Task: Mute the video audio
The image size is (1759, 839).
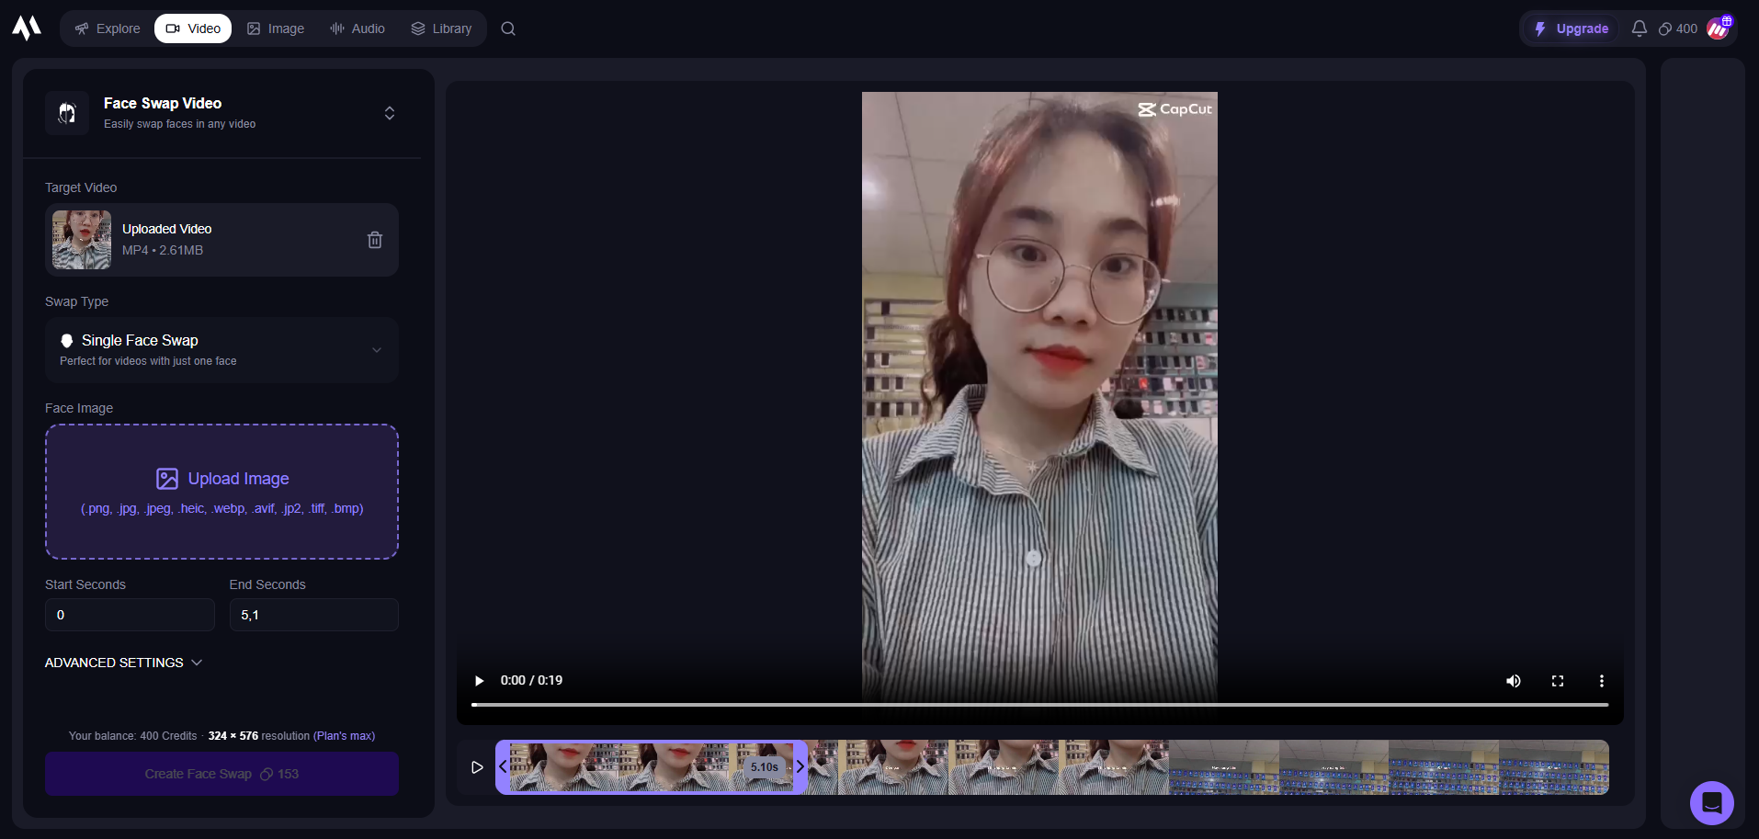Action: pos(1513,681)
